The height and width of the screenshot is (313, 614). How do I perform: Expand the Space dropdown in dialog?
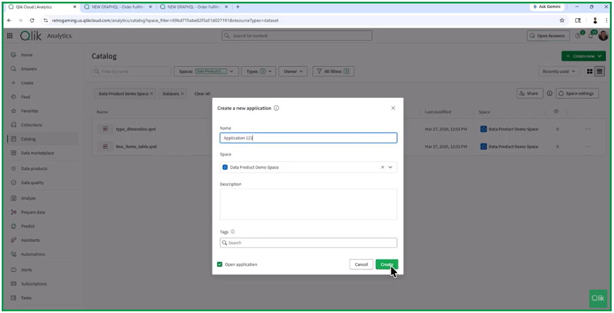[391, 167]
